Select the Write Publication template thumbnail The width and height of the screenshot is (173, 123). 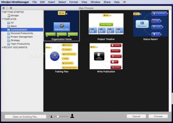click(106, 56)
